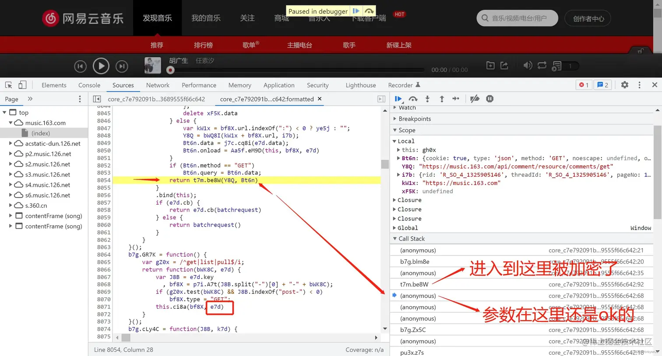
Task: Expand acstatic-dun.126.net tree node
Action: tap(11, 143)
